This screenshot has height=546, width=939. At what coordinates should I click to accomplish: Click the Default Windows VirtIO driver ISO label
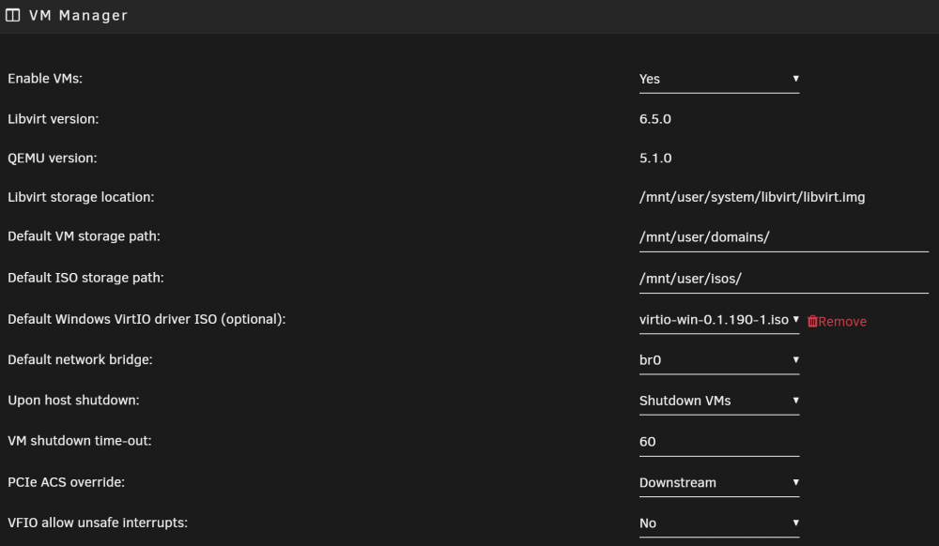(x=146, y=319)
